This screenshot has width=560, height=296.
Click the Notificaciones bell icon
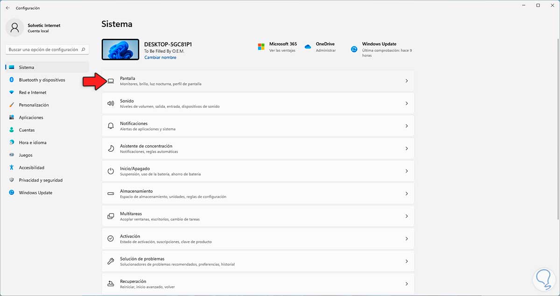click(111, 126)
